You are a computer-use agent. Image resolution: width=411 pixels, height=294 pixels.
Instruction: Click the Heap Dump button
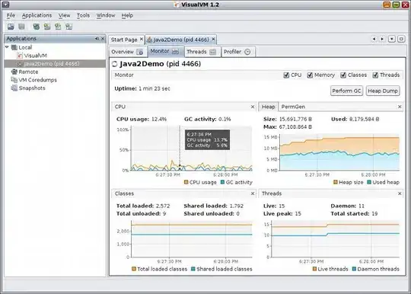(x=383, y=91)
